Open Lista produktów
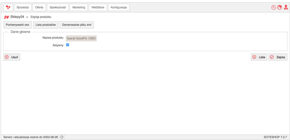The width and height of the screenshot is (290, 140). [46, 25]
